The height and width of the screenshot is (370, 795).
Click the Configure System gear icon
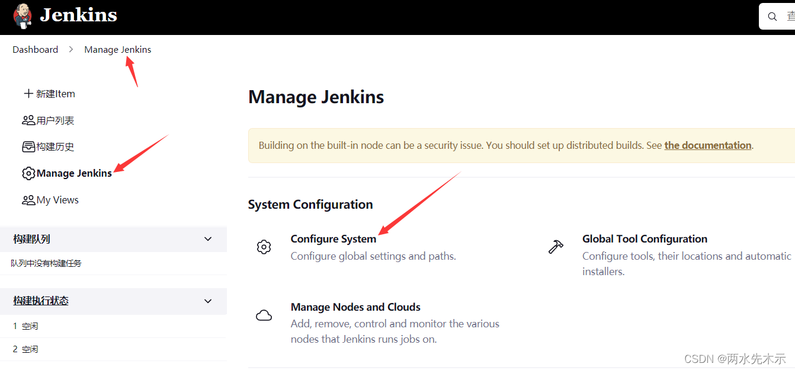tap(264, 246)
